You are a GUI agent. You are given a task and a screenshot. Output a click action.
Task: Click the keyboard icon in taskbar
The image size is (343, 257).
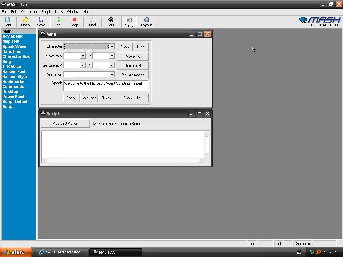click(299, 252)
